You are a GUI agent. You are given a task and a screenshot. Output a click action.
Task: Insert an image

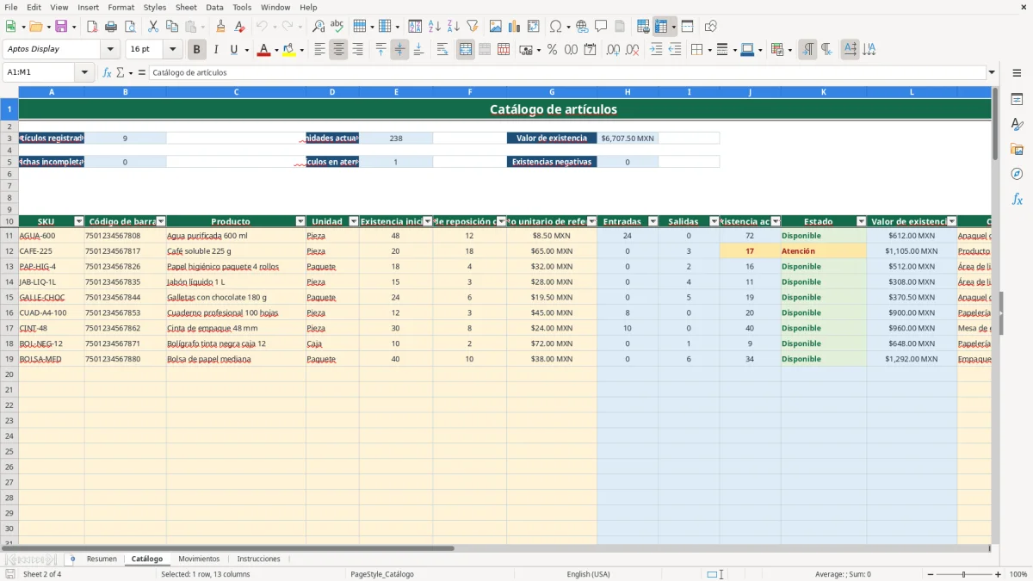pos(496,27)
